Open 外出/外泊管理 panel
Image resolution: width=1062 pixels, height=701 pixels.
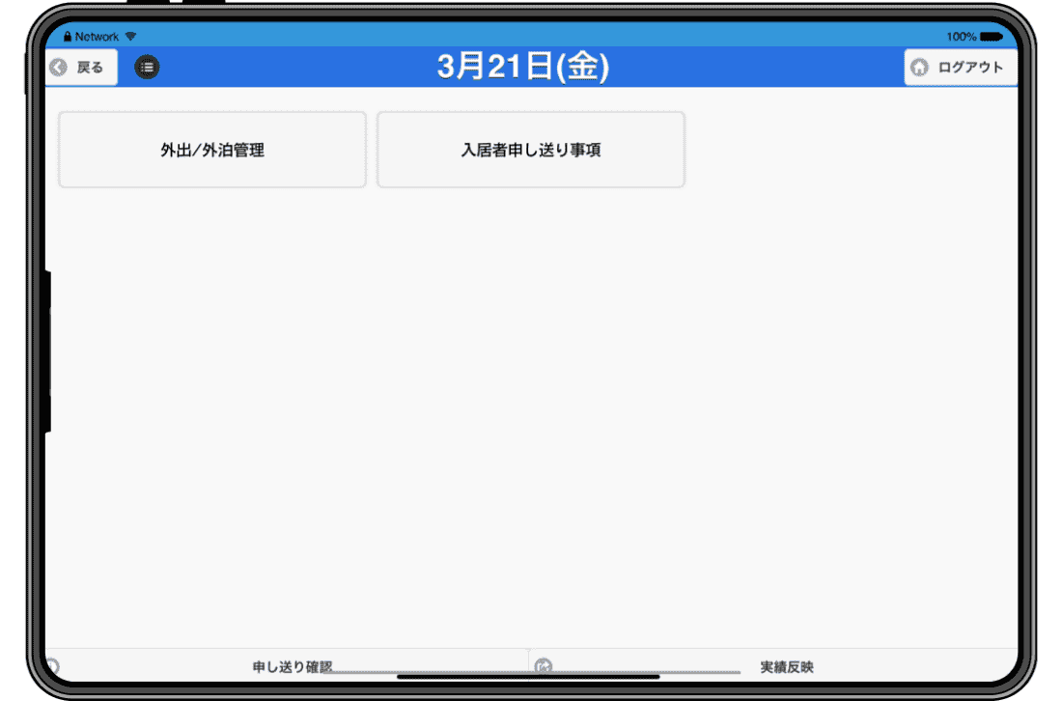click(212, 150)
